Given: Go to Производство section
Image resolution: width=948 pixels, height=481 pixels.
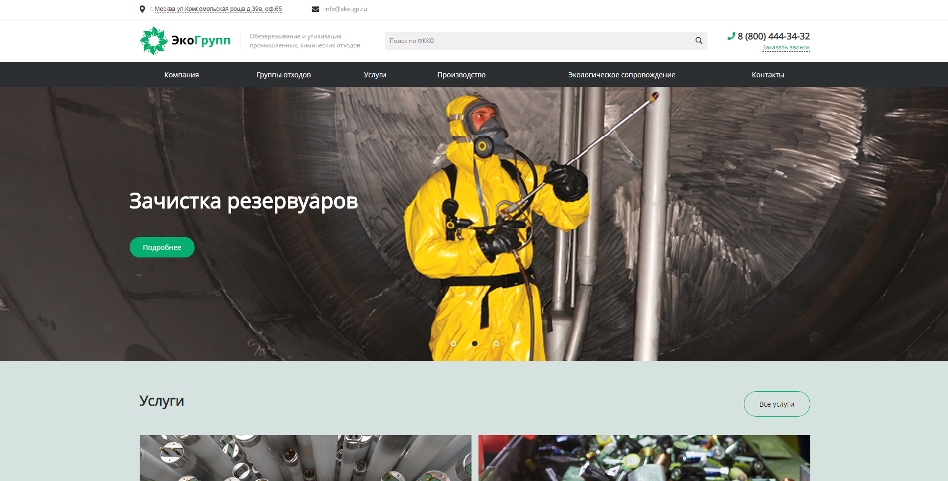Looking at the screenshot, I should (x=462, y=75).
